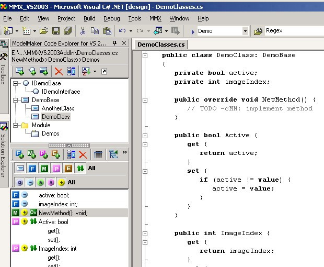Image resolution: width=324 pixels, height=267 pixels.
Task: Open the Build menu
Action: (89, 18)
